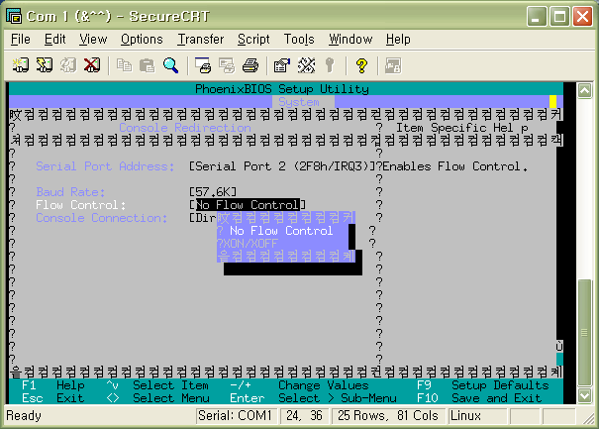Click '25 Rows, 81 Cols' status field

[x=387, y=415]
